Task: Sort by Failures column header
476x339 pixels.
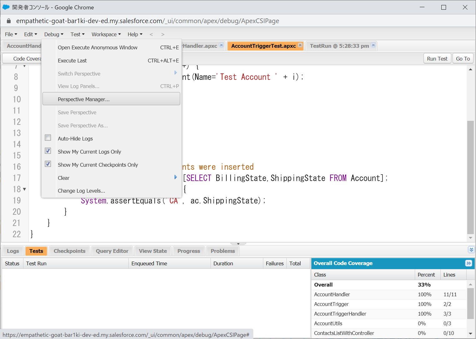Action: tap(275, 263)
